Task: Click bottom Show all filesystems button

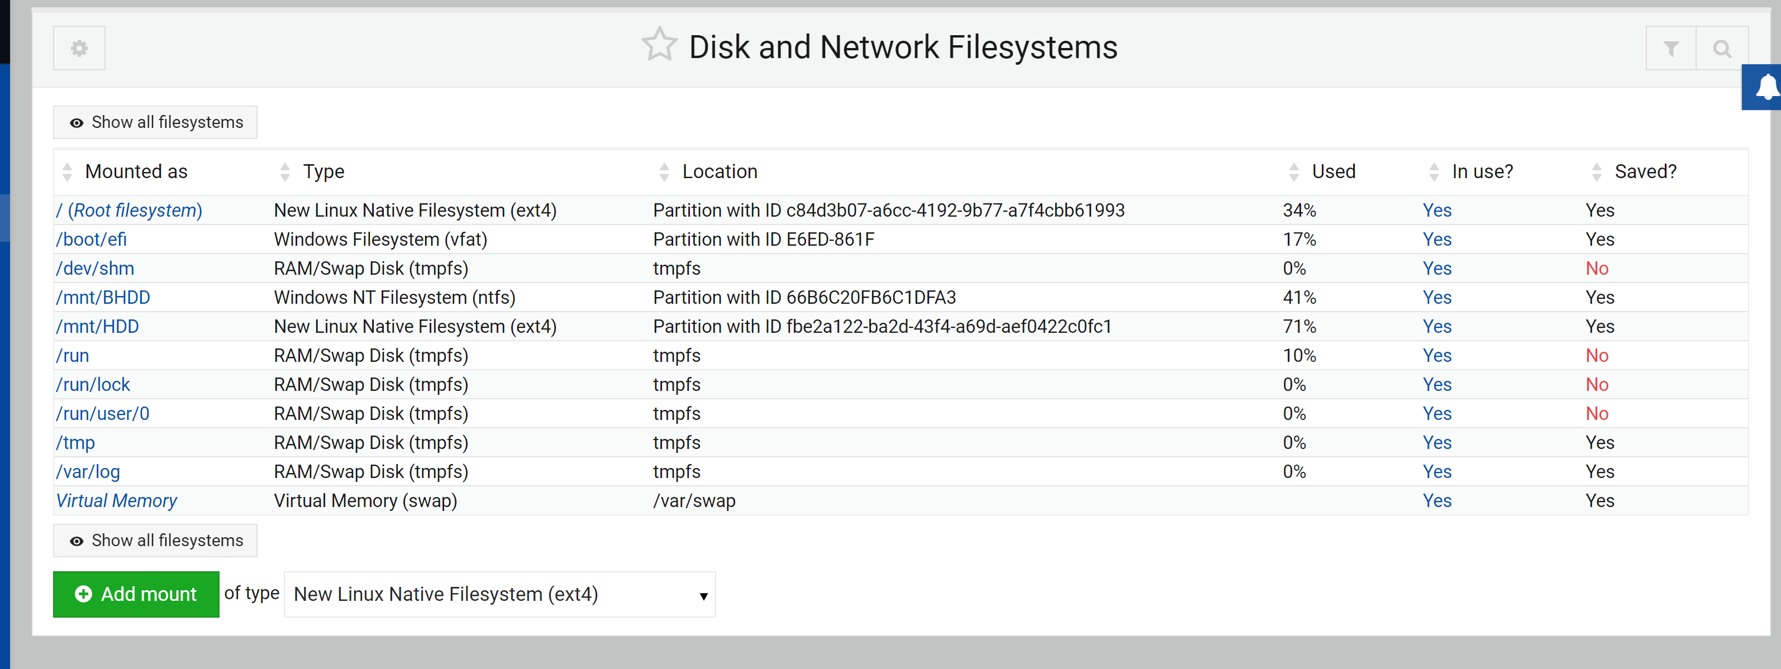Action: [x=155, y=541]
